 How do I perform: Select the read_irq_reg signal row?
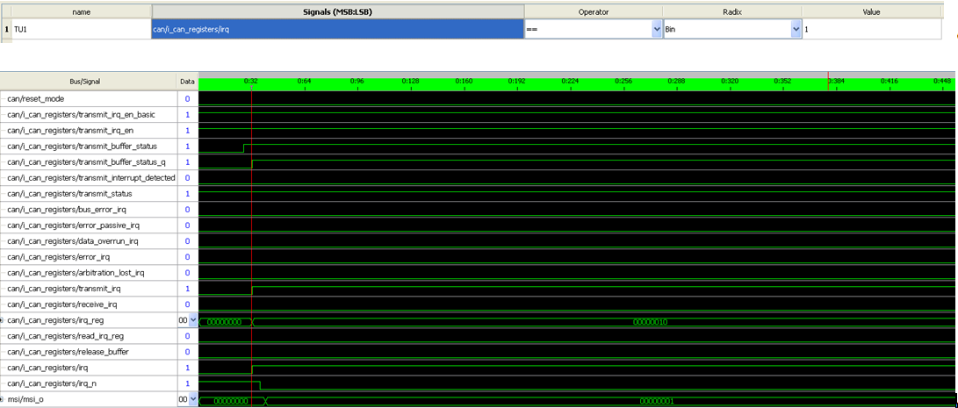[65, 336]
